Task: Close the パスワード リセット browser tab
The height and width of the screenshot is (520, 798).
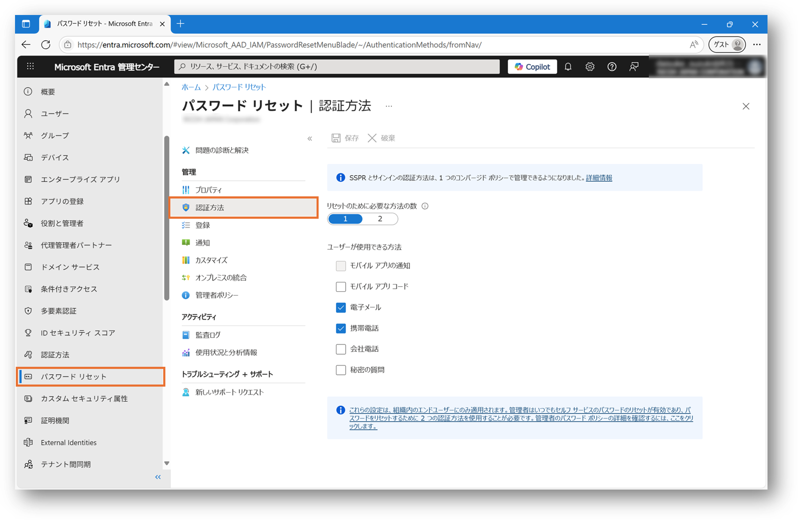Action: tap(162, 24)
